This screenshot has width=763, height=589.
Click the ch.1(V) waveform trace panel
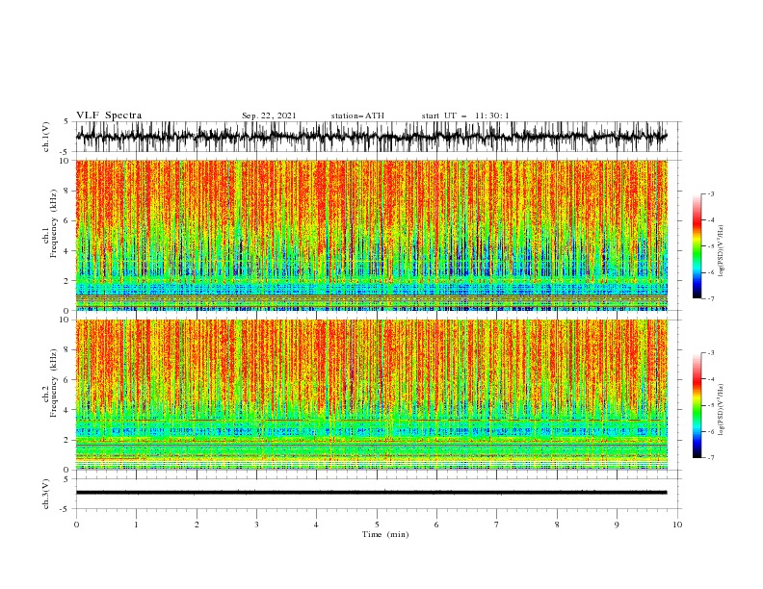tap(378, 137)
